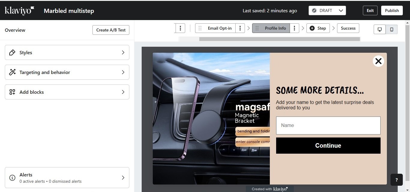Select the Success step
410x192 pixels.
(348, 28)
